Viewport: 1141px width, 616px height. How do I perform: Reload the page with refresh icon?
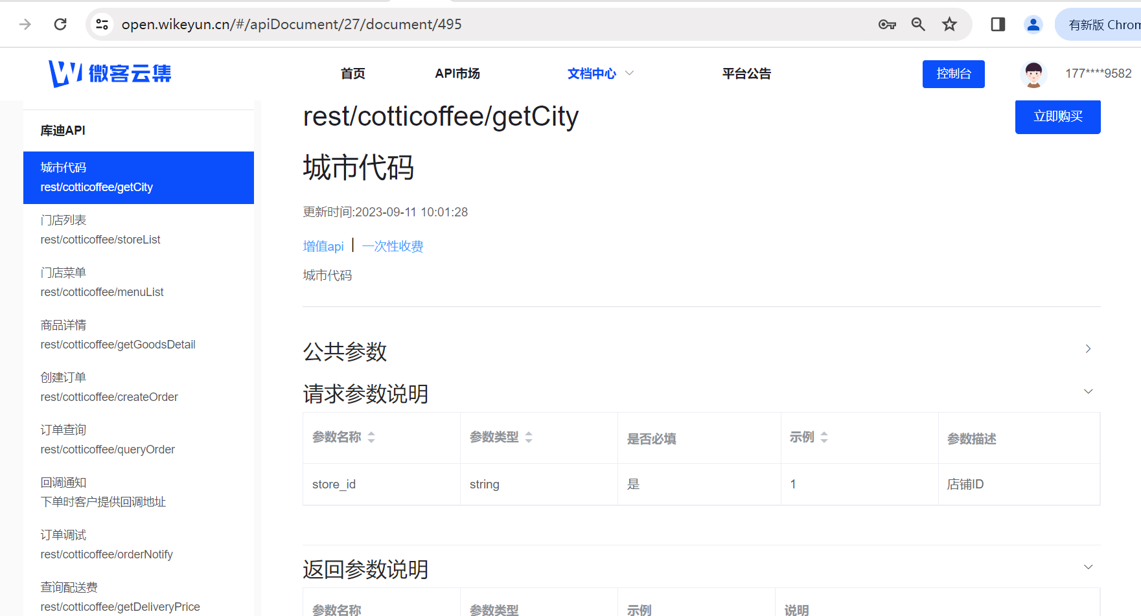pyautogui.click(x=60, y=25)
